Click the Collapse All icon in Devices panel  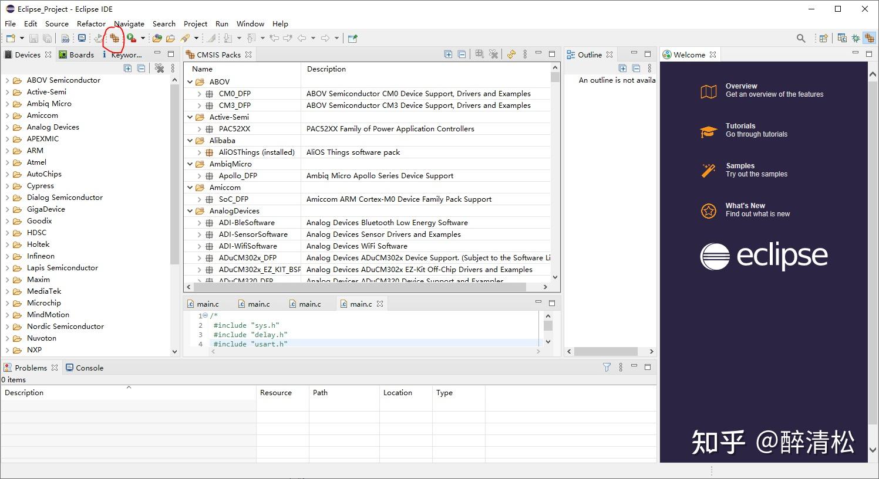(x=142, y=68)
